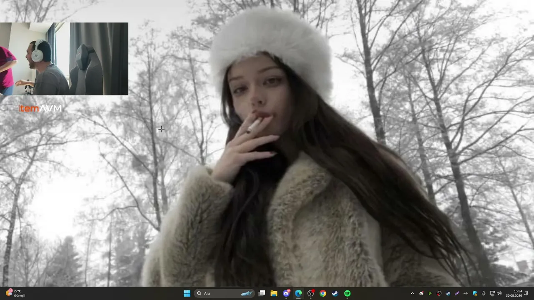Click the purple feather tray icon
534x300 pixels.
coord(457,293)
